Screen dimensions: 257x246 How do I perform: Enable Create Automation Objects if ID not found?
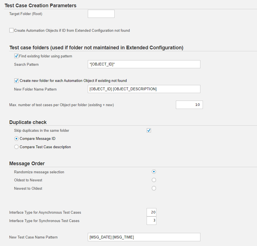coord(11,30)
